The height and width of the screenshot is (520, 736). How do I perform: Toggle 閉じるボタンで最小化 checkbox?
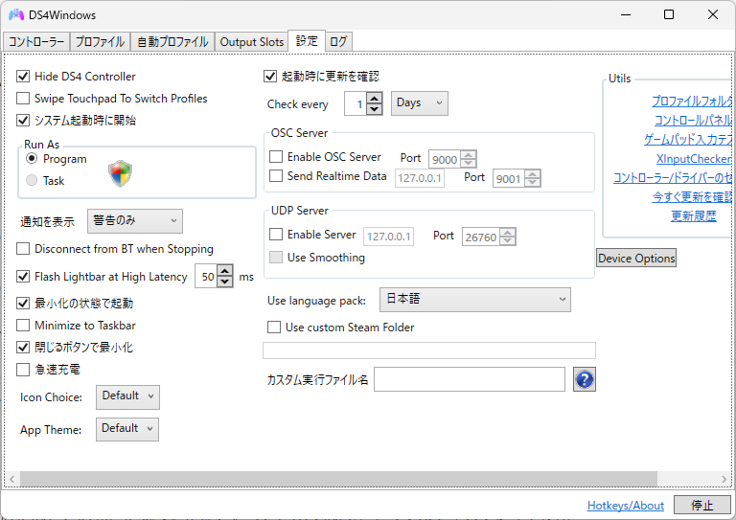coord(23,347)
